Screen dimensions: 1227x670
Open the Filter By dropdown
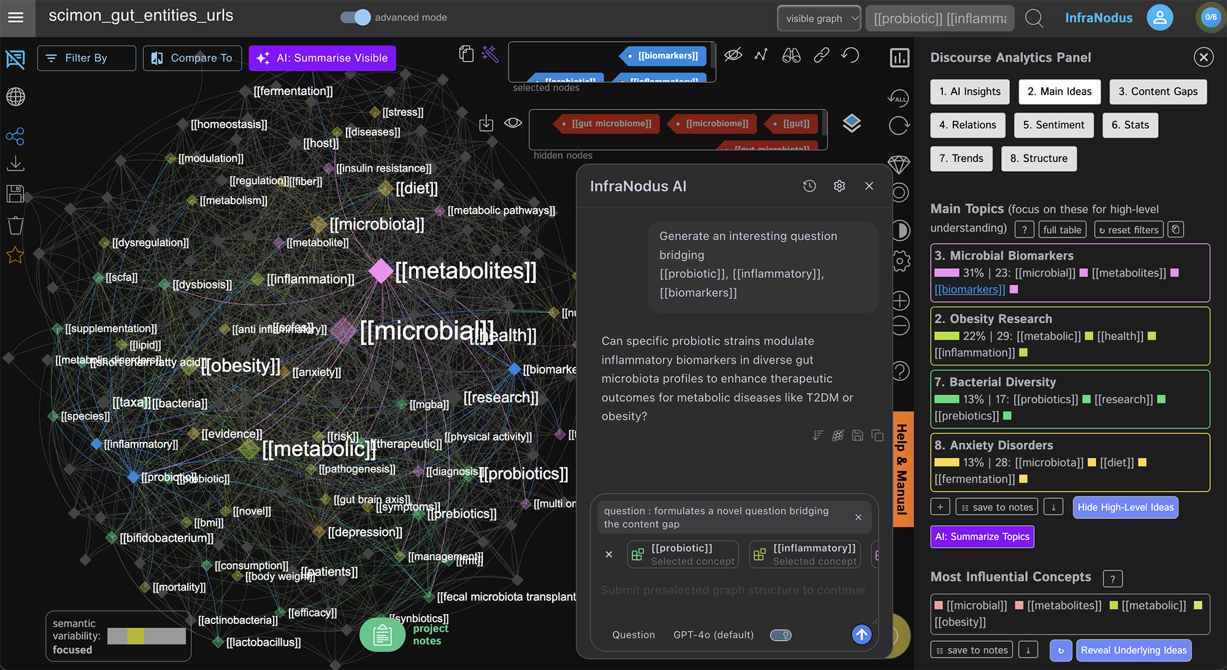tap(87, 58)
